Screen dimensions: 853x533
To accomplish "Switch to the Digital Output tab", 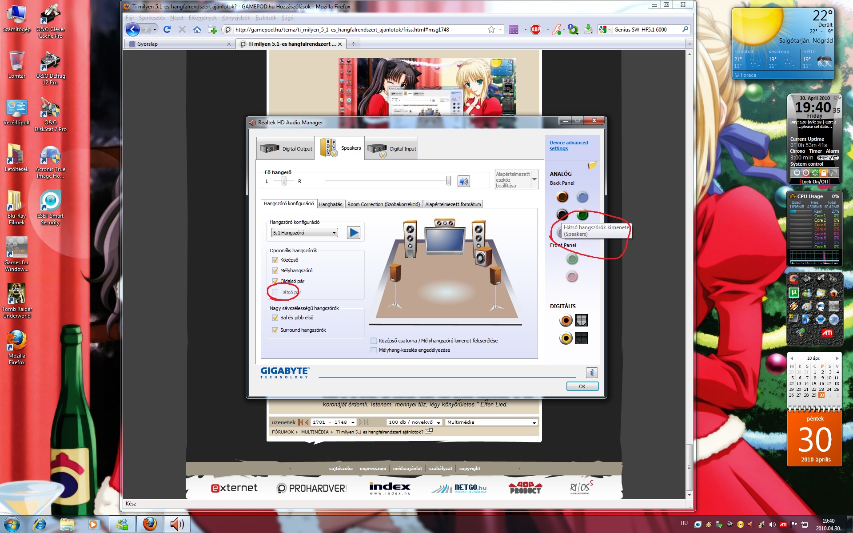I will [285, 148].
